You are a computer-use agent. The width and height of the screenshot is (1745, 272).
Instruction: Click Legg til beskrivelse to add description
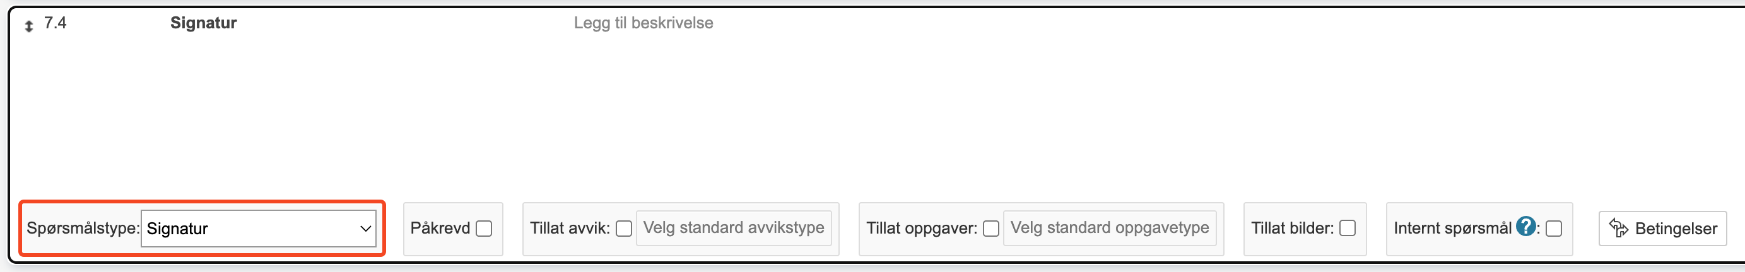tap(643, 23)
